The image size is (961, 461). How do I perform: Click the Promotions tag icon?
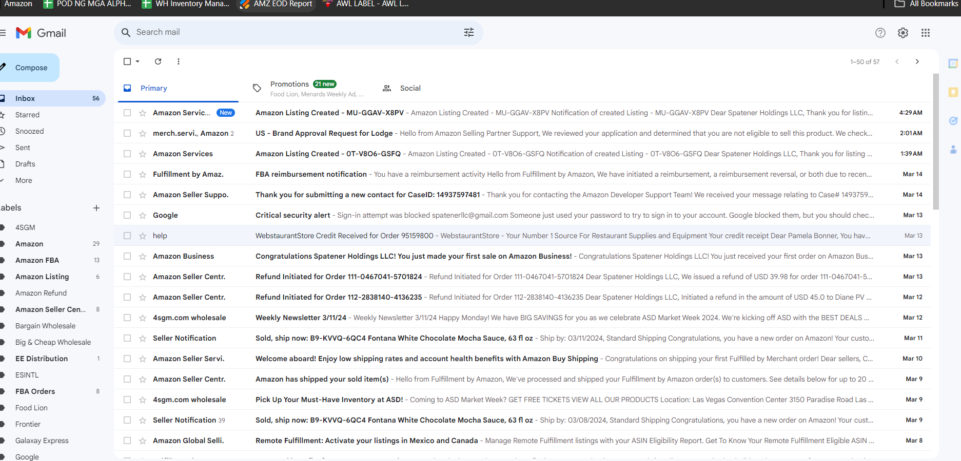point(257,88)
